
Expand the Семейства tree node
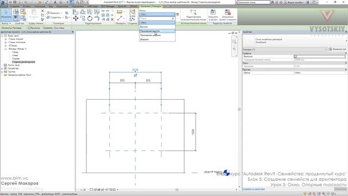tap(2, 69)
